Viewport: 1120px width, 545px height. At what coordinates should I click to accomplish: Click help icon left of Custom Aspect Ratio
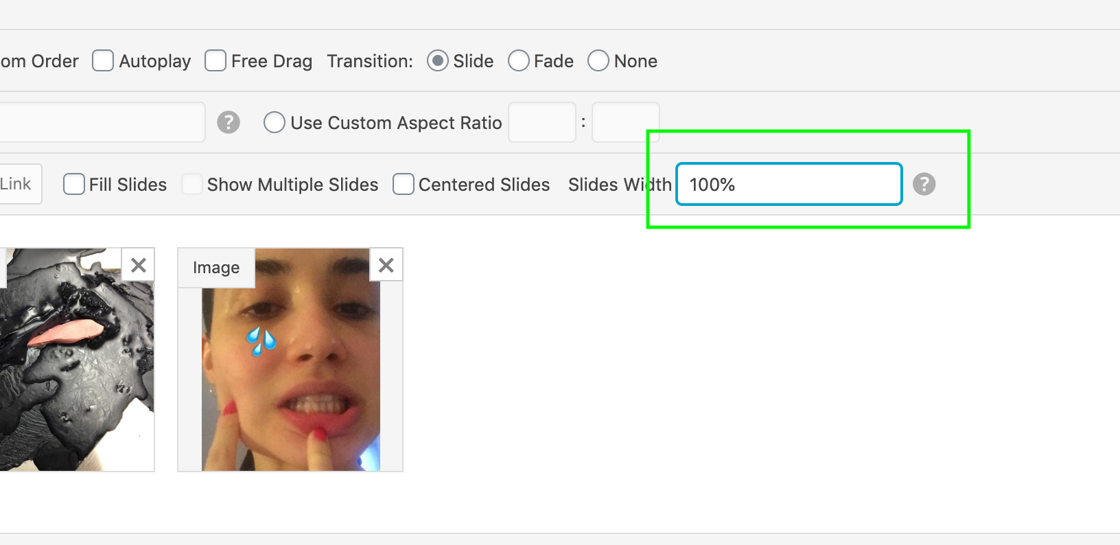229,123
